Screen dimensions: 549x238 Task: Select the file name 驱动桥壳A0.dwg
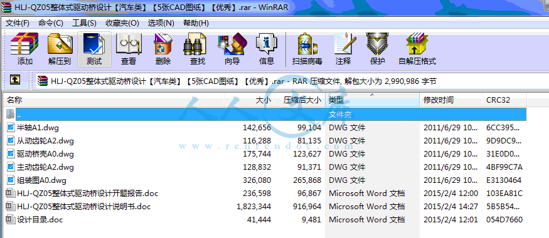[x=45, y=154]
